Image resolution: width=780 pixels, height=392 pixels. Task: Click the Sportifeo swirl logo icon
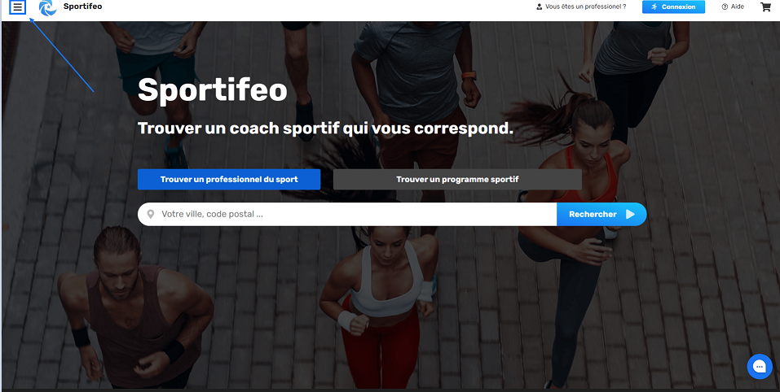coord(48,7)
